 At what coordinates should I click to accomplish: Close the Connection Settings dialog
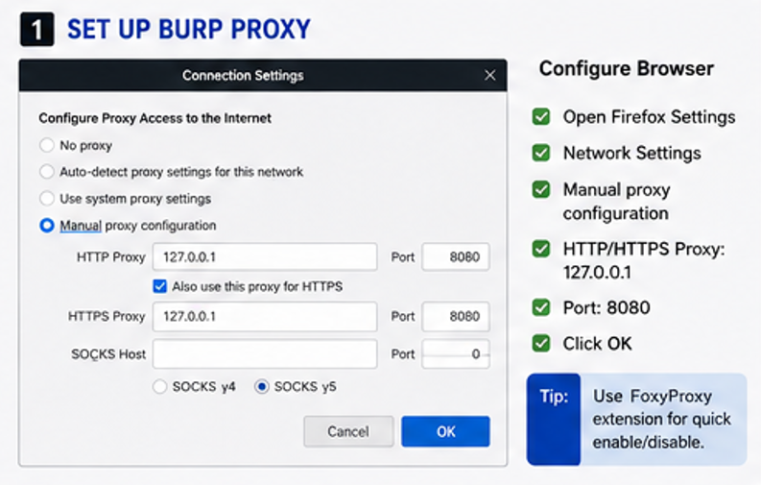(489, 75)
